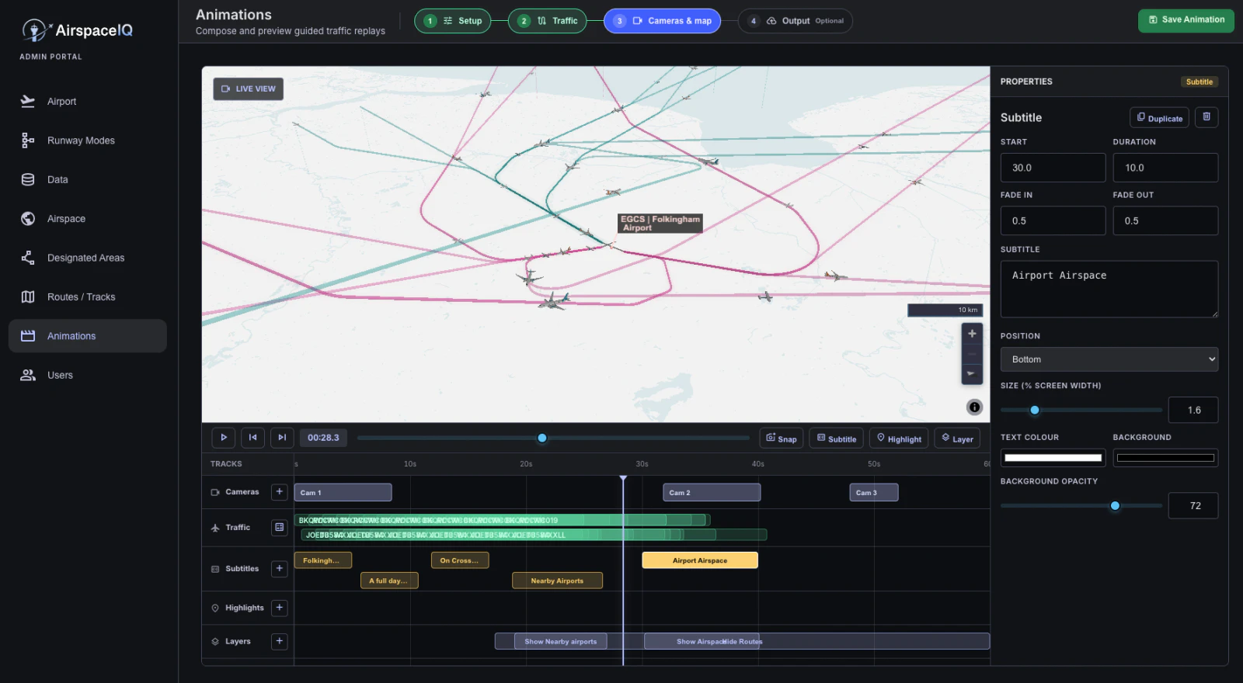The height and width of the screenshot is (683, 1243).
Task: Select Cam 2 clip on timeline
Action: pyautogui.click(x=712, y=493)
